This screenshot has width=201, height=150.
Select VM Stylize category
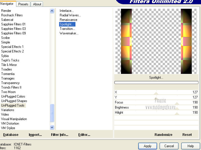coord(8,128)
